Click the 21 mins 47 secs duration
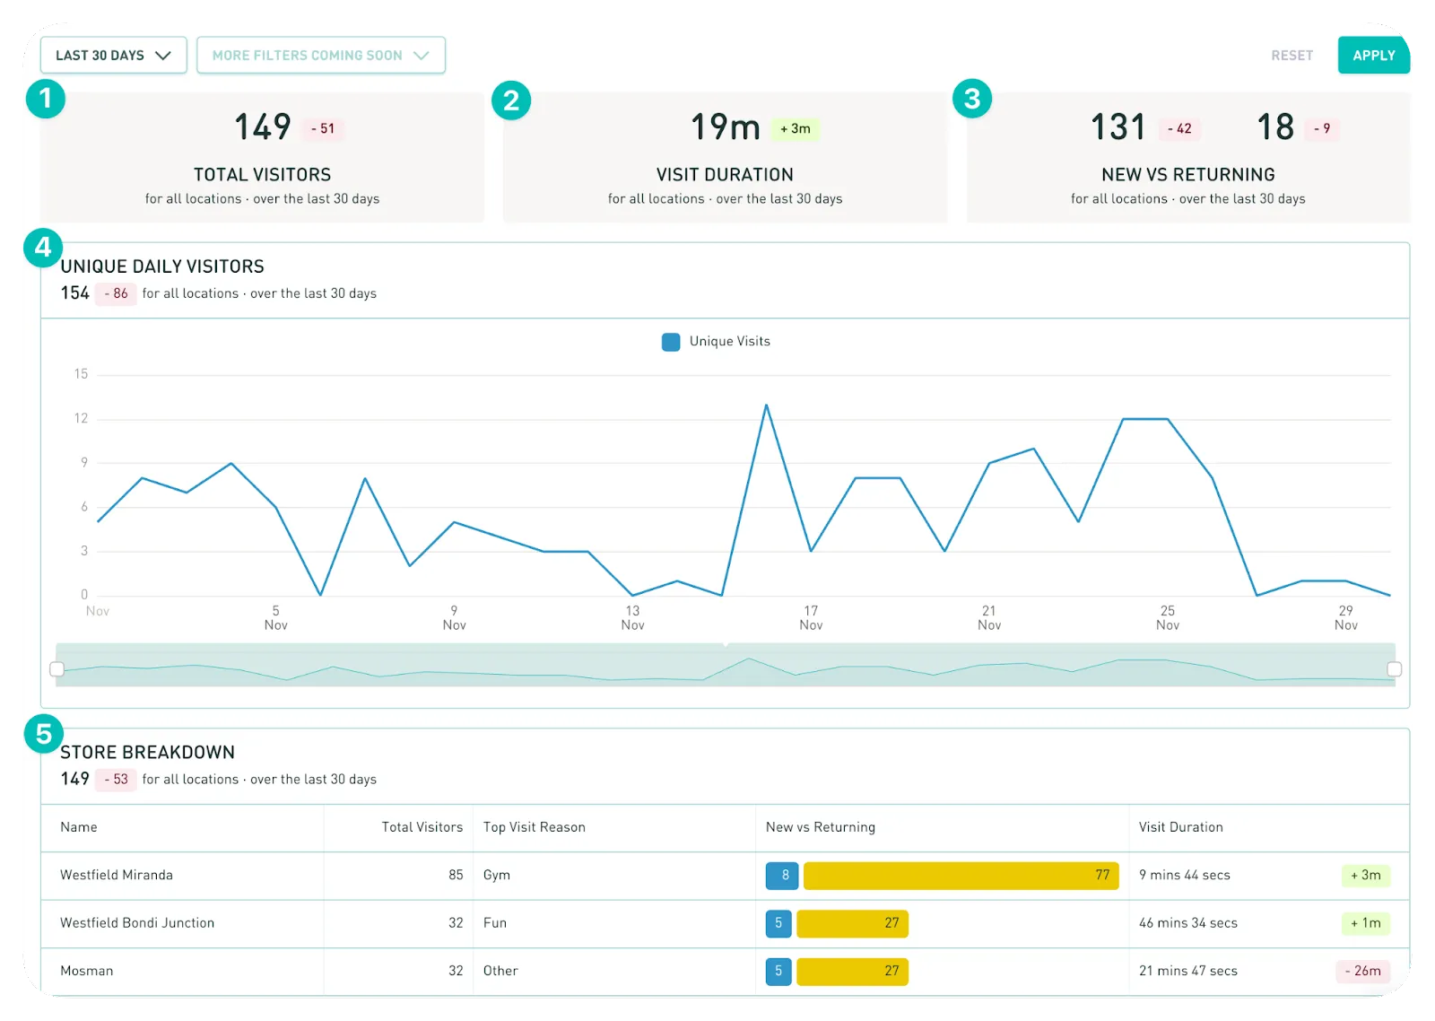The height and width of the screenshot is (1021, 1435). pos(1188,971)
